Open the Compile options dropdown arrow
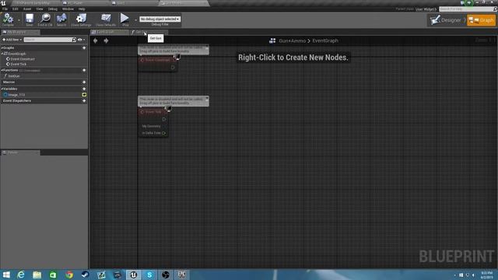 click(19, 20)
